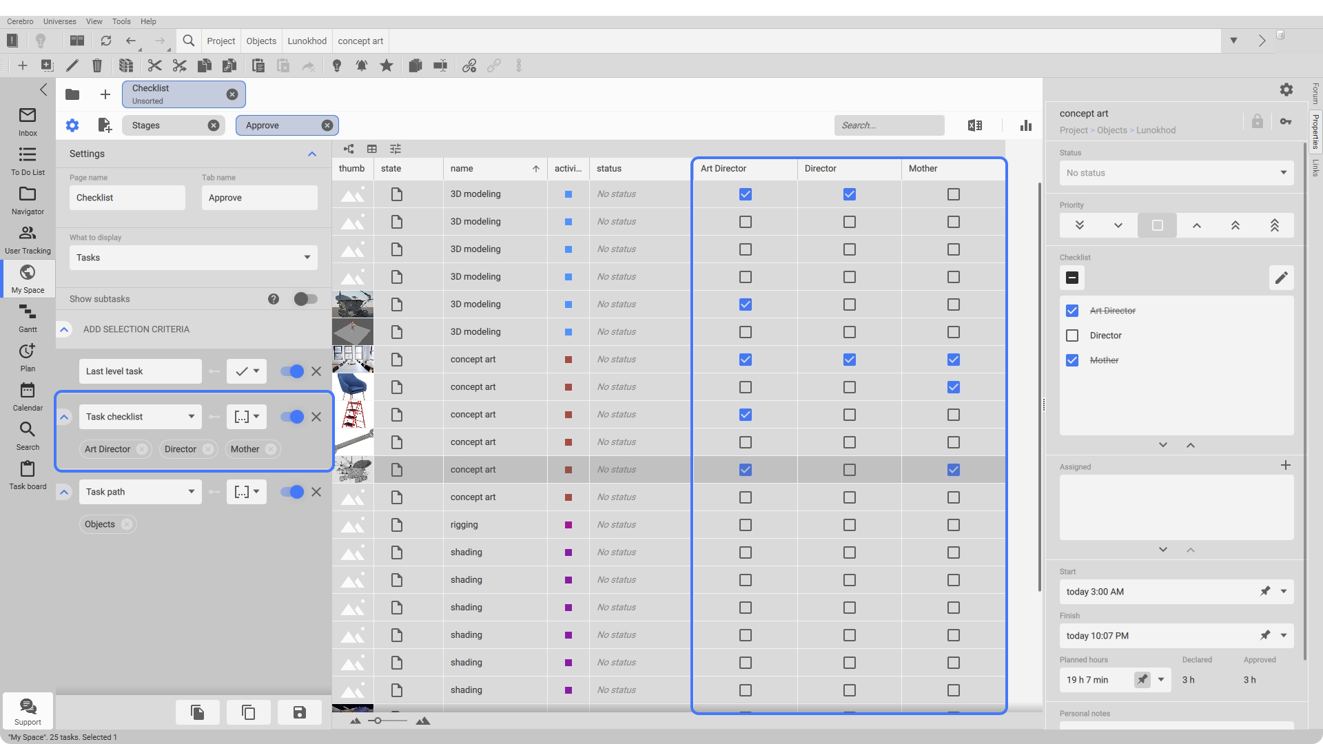Click the refresh icon in toolbar
Screen dimensions: 1323x744
click(x=105, y=41)
